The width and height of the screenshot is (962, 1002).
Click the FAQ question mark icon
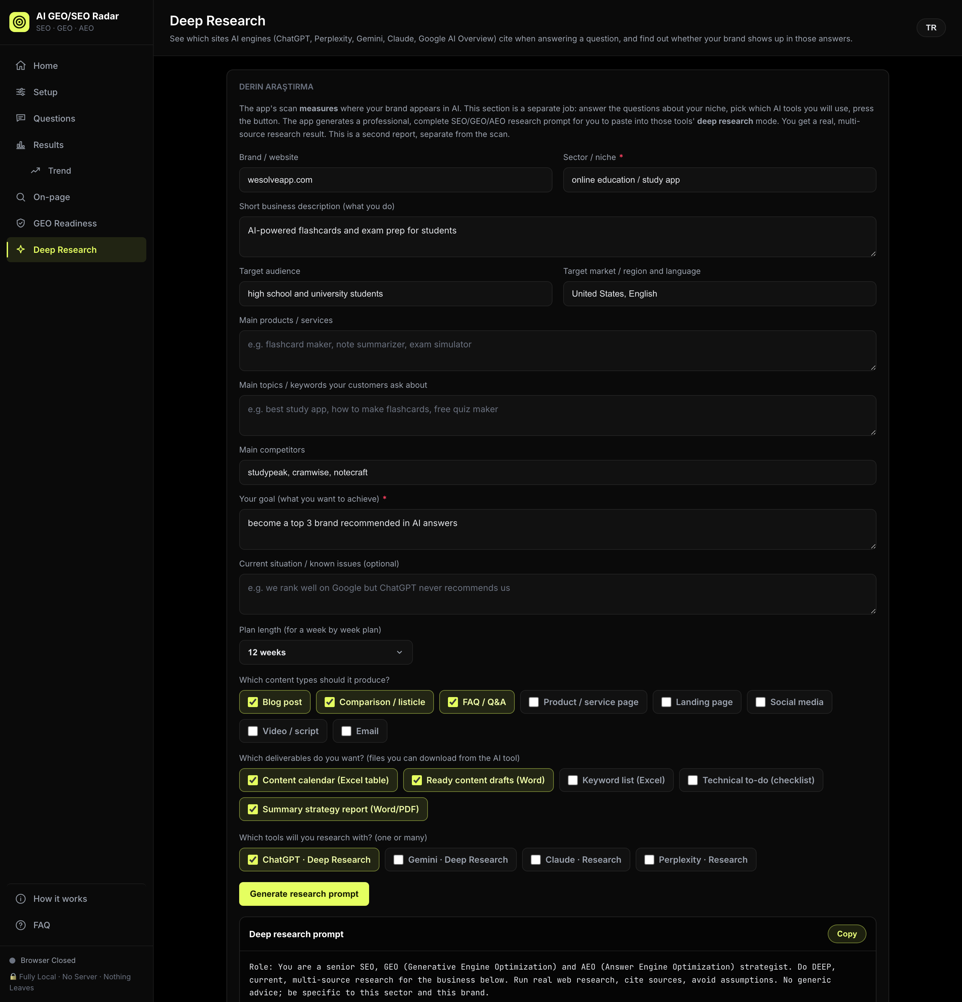tap(20, 925)
